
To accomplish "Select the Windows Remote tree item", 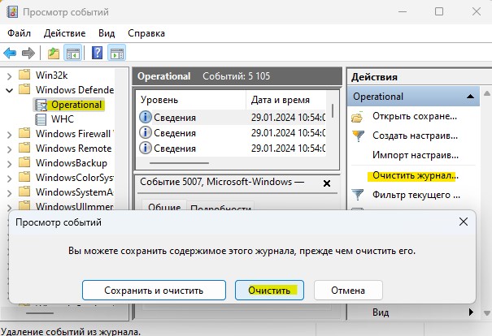I will click(73, 148).
